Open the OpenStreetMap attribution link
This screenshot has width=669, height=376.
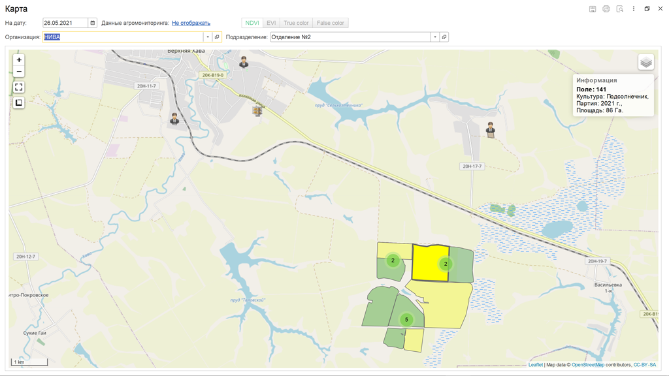[587, 365]
